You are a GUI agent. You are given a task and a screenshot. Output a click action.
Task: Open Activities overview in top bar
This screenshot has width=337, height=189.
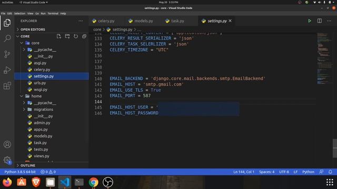pos(7,2)
